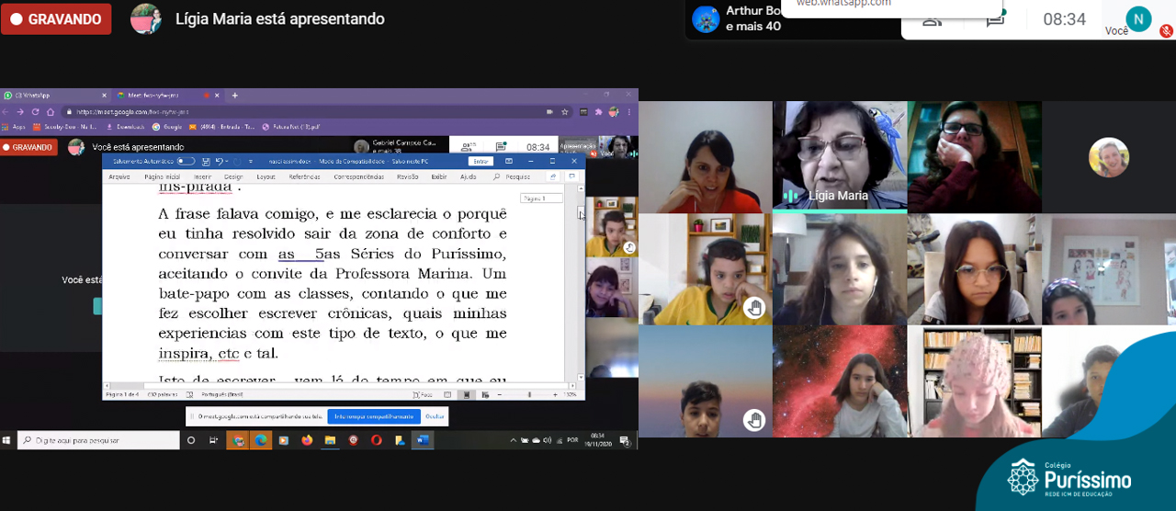Click the Word icon in the taskbar

(423, 440)
